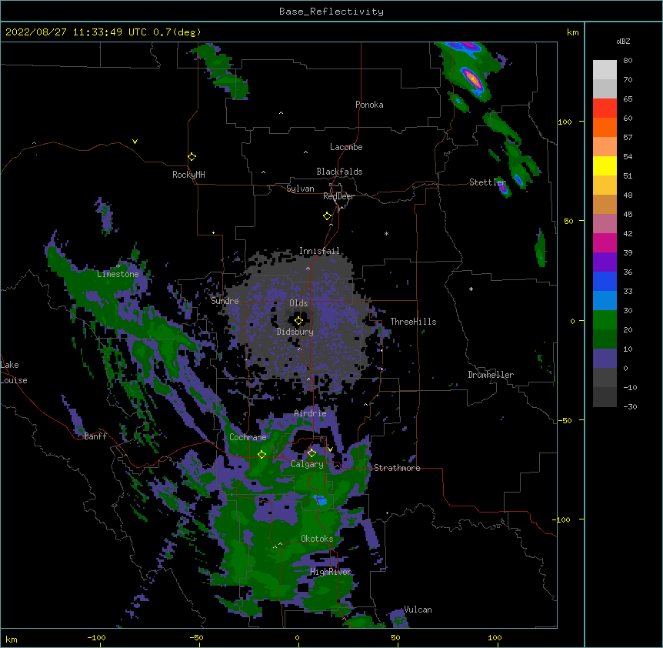Click the lightest gray 70-80 dBZ legend swatch
This screenshot has height=648, width=663.
tap(605, 70)
